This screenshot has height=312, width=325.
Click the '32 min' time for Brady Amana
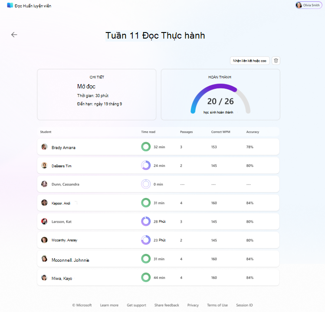pyautogui.click(x=159, y=147)
